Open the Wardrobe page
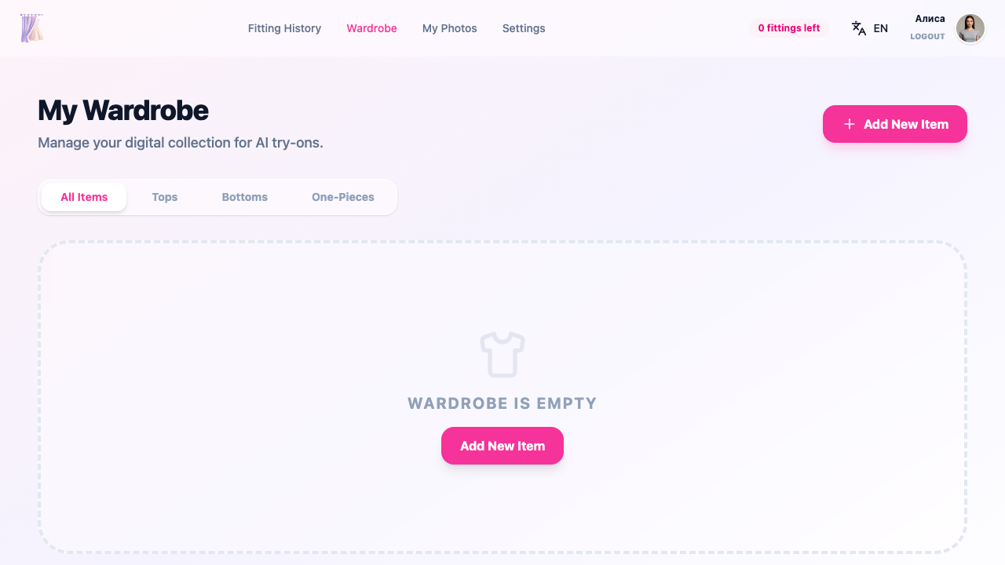The width and height of the screenshot is (1005, 565). point(371,28)
